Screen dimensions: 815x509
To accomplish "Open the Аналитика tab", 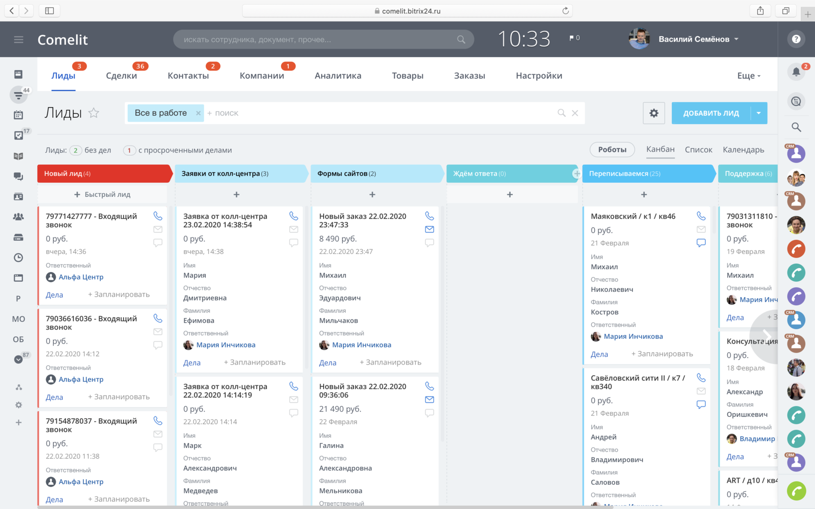I will coord(338,76).
